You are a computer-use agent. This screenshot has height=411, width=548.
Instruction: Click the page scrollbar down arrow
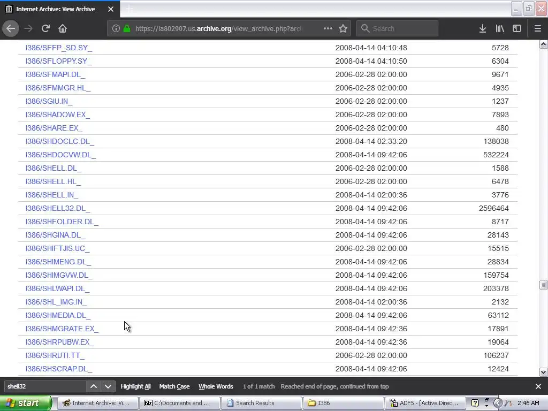click(x=544, y=372)
